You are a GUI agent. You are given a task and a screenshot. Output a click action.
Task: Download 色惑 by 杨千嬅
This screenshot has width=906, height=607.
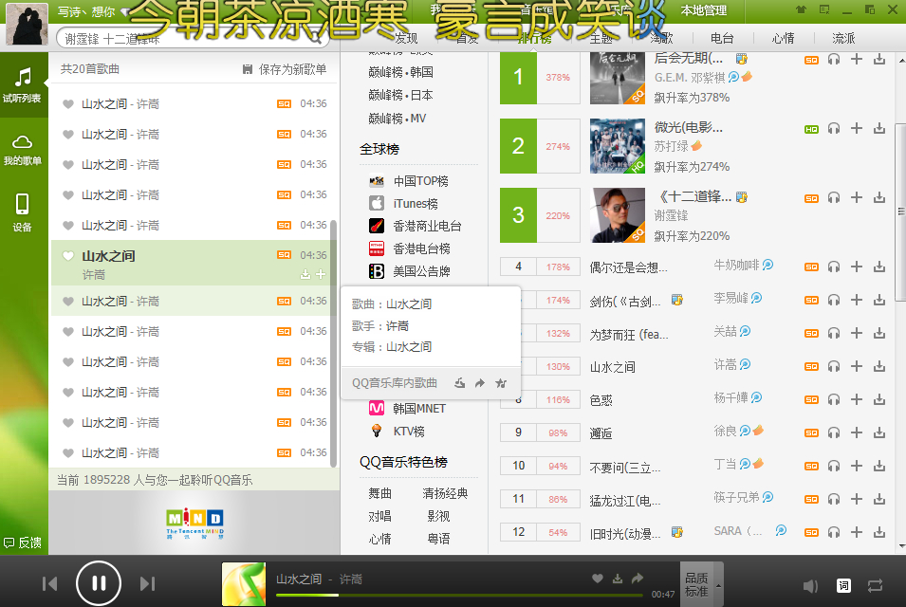tap(878, 399)
